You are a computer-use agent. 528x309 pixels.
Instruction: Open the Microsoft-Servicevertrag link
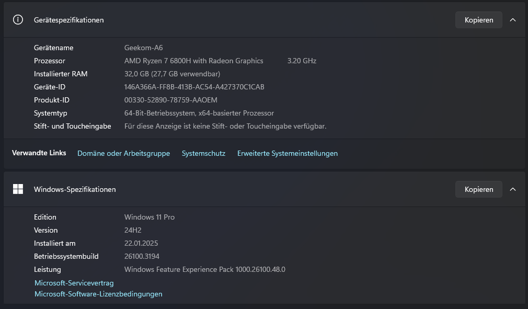(x=74, y=283)
